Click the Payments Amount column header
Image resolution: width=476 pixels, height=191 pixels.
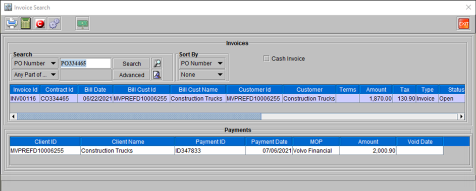(368, 142)
